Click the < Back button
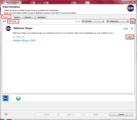 [46, 115]
